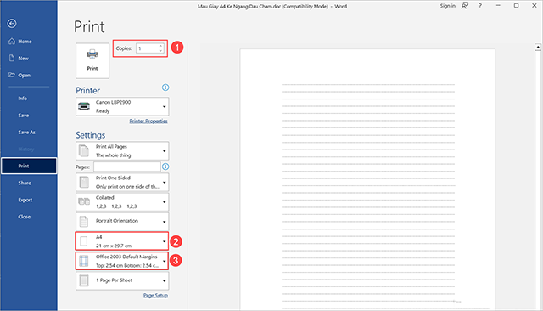Screen dimensions: 543x311
Task: Click the Print One Sided icon
Action: (84, 182)
